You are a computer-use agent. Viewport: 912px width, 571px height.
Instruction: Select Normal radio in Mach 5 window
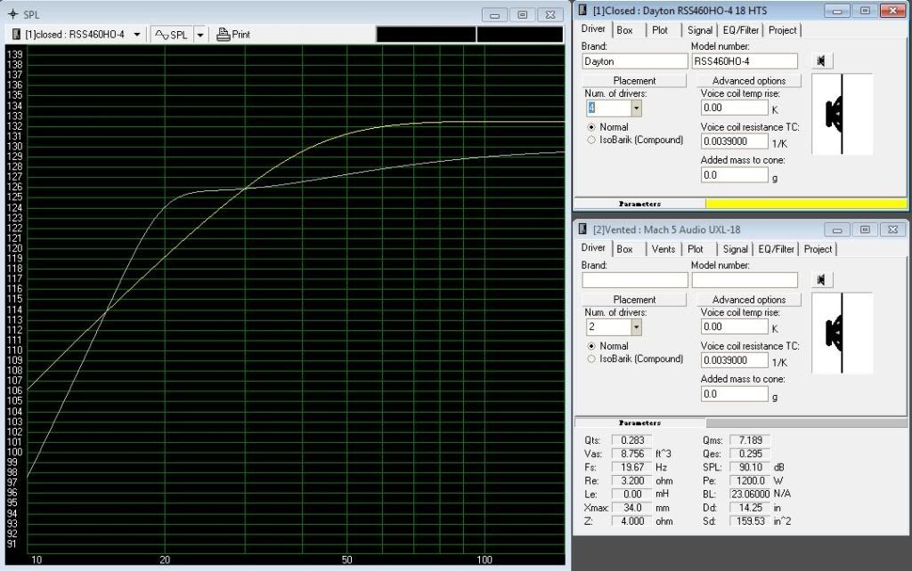pyautogui.click(x=591, y=346)
